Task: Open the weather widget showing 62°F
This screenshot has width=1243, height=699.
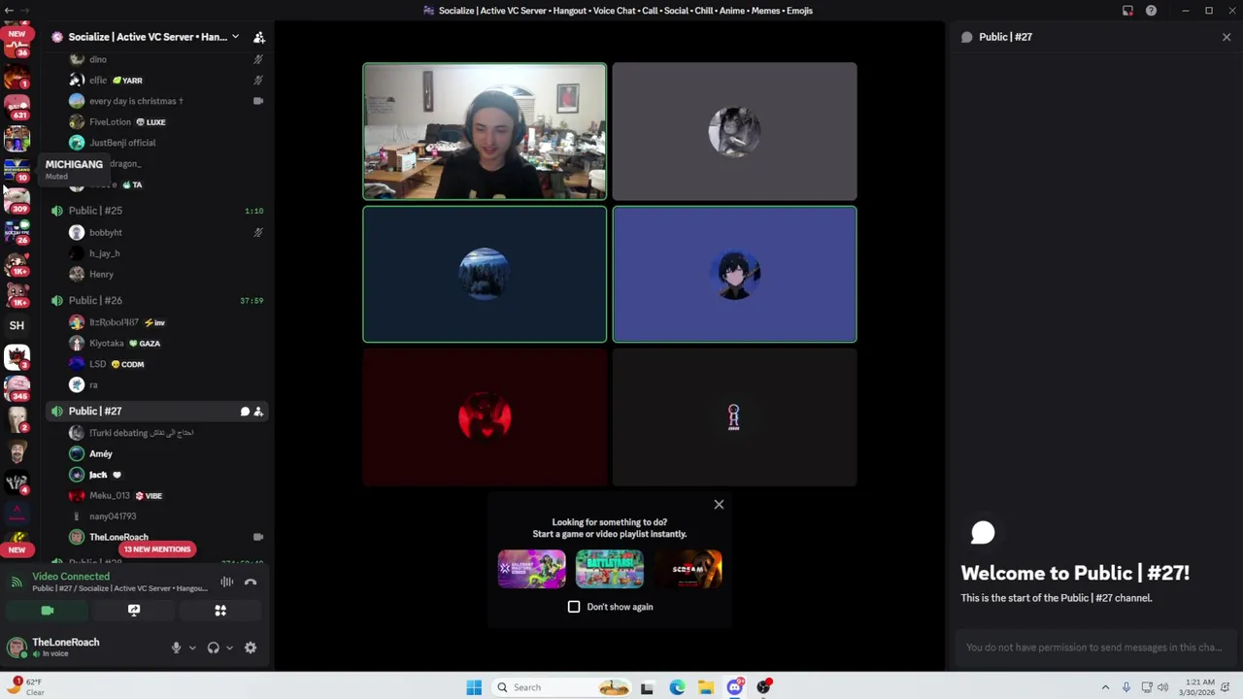Action: [27, 687]
